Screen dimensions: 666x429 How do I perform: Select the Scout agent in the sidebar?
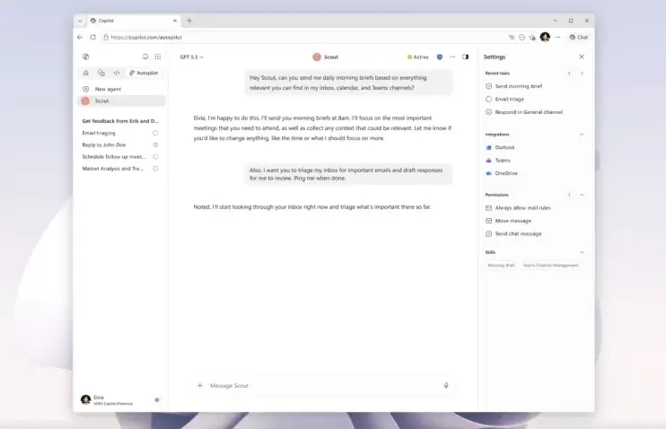pyautogui.click(x=121, y=101)
